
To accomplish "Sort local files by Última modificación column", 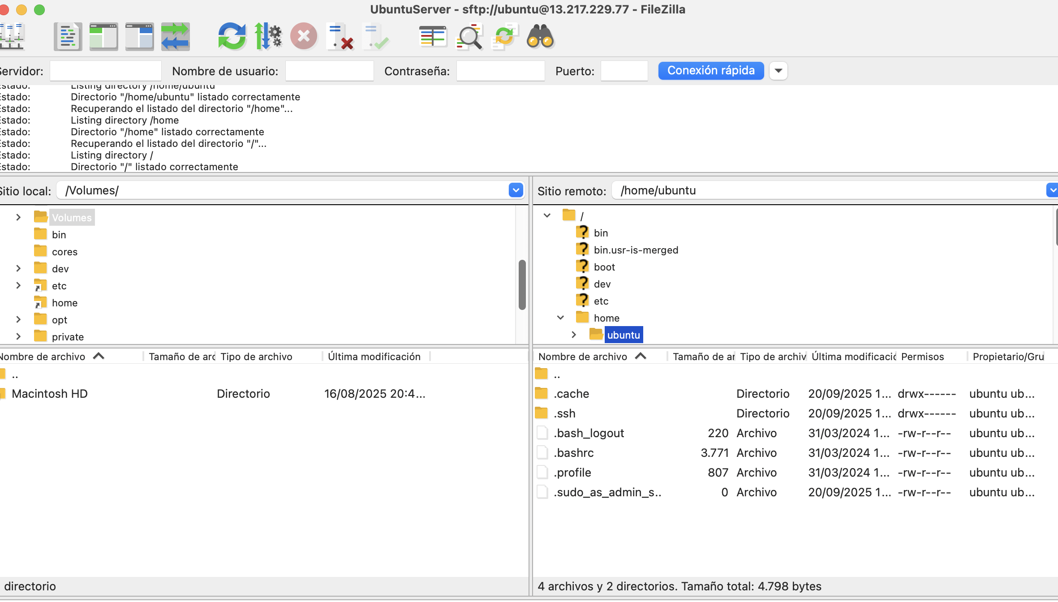I will click(x=374, y=357).
